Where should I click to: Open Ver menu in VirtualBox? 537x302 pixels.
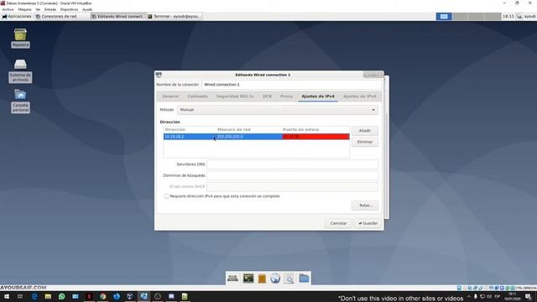click(38, 9)
